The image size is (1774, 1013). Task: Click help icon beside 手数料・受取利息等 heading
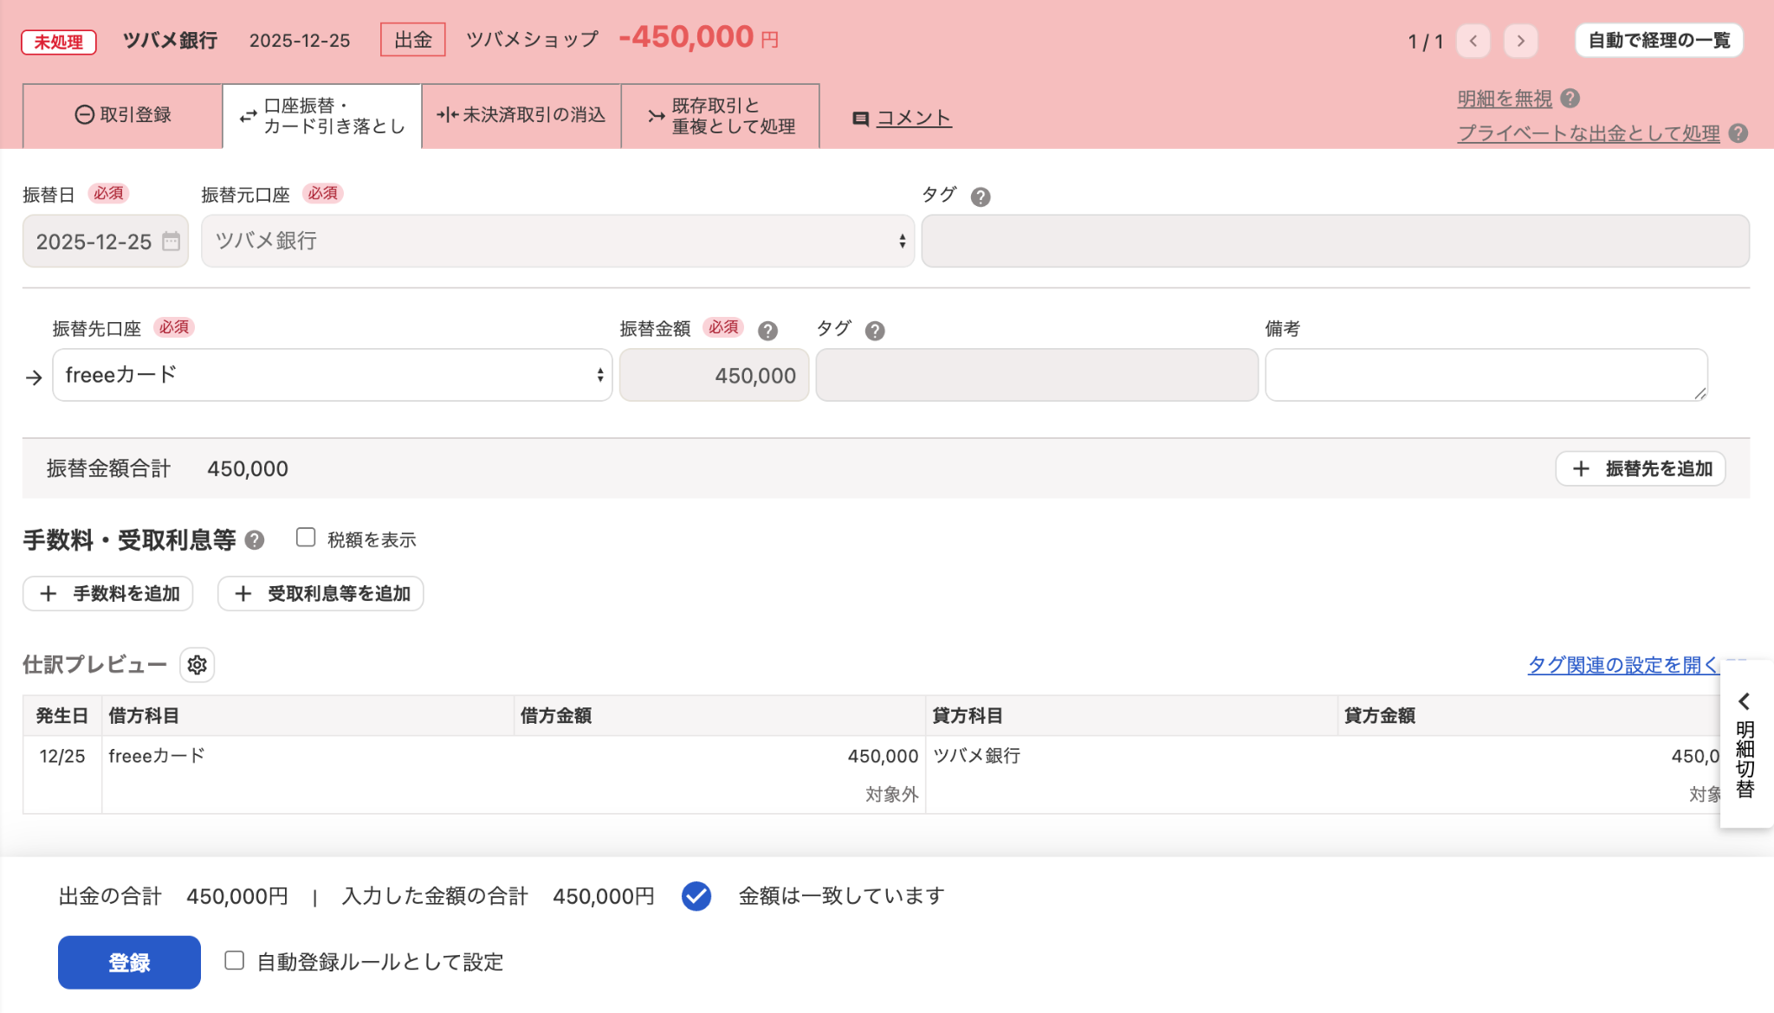[254, 540]
